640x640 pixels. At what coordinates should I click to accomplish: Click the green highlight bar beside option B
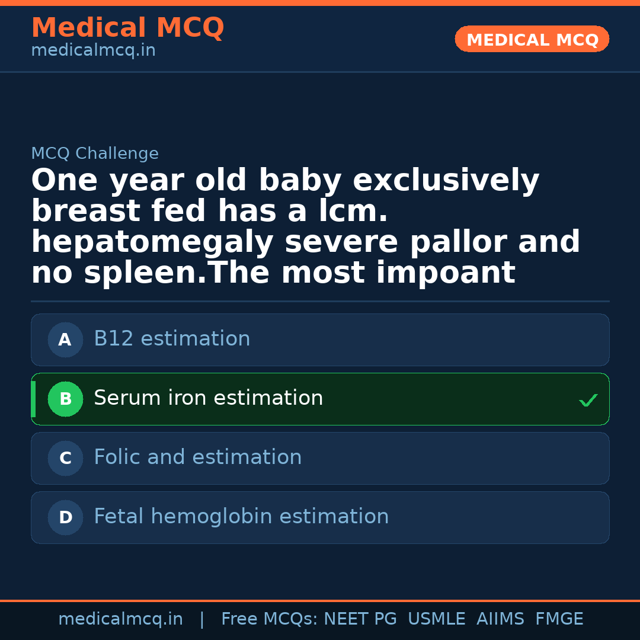pos(33,399)
